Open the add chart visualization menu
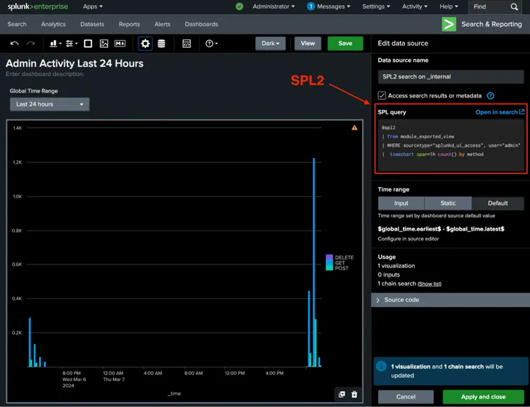The height and width of the screenshot is (407, 530). click(x=55, y=44)
